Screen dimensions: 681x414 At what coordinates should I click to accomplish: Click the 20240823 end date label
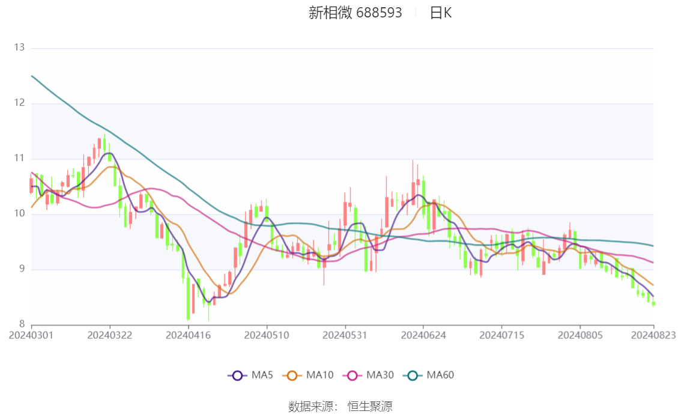[653, 335]
